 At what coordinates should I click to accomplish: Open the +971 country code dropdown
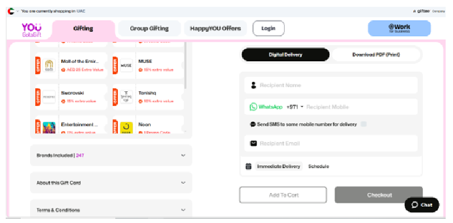[294, 107]
